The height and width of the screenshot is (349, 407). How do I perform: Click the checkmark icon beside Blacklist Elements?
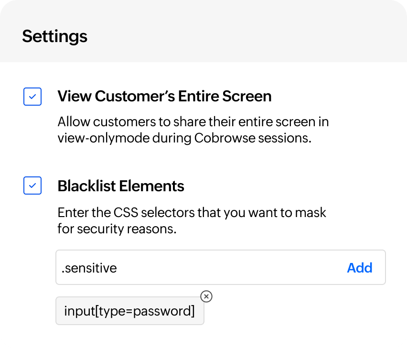pos(32,185)
